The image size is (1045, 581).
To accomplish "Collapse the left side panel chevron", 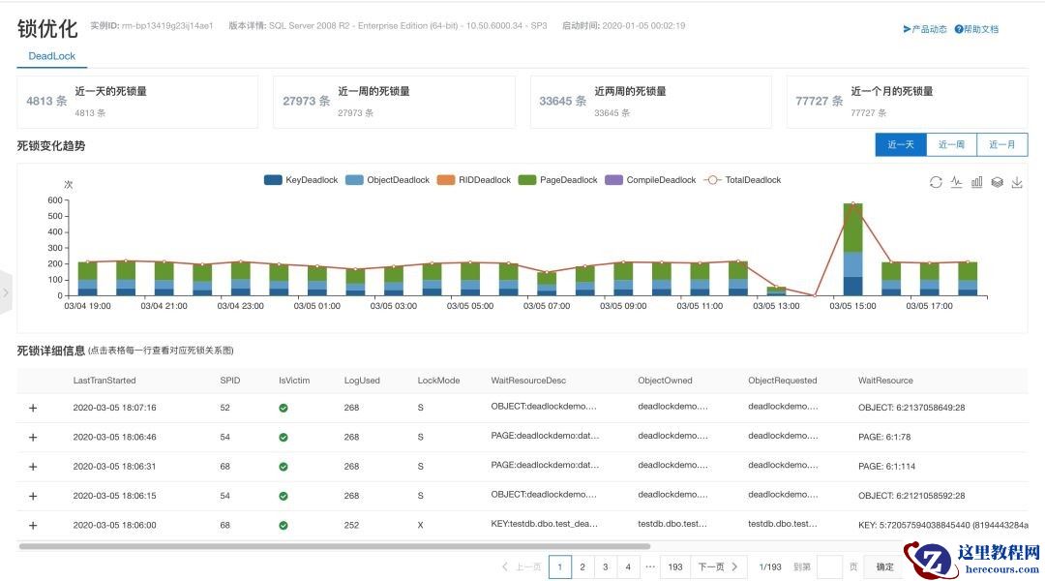I will [6, 291].
